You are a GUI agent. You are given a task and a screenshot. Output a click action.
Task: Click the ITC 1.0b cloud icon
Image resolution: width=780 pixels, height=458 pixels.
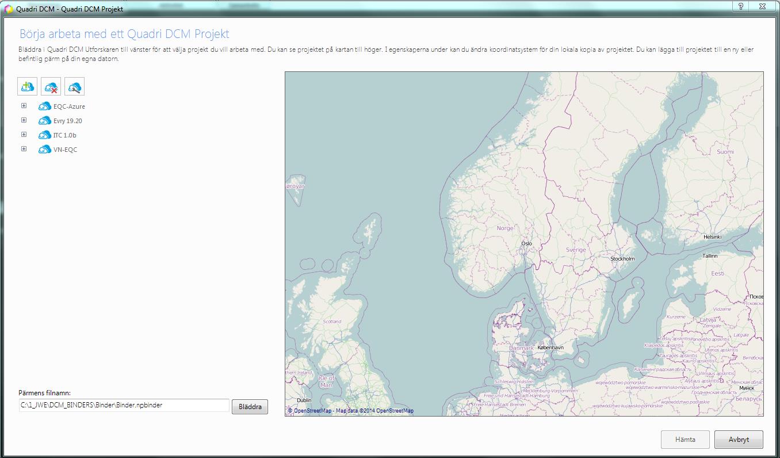pos(44,135)
